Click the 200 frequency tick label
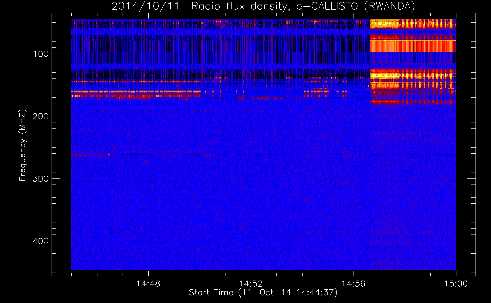The width and height of the screenshot is (491, 303). coord(41,116)
